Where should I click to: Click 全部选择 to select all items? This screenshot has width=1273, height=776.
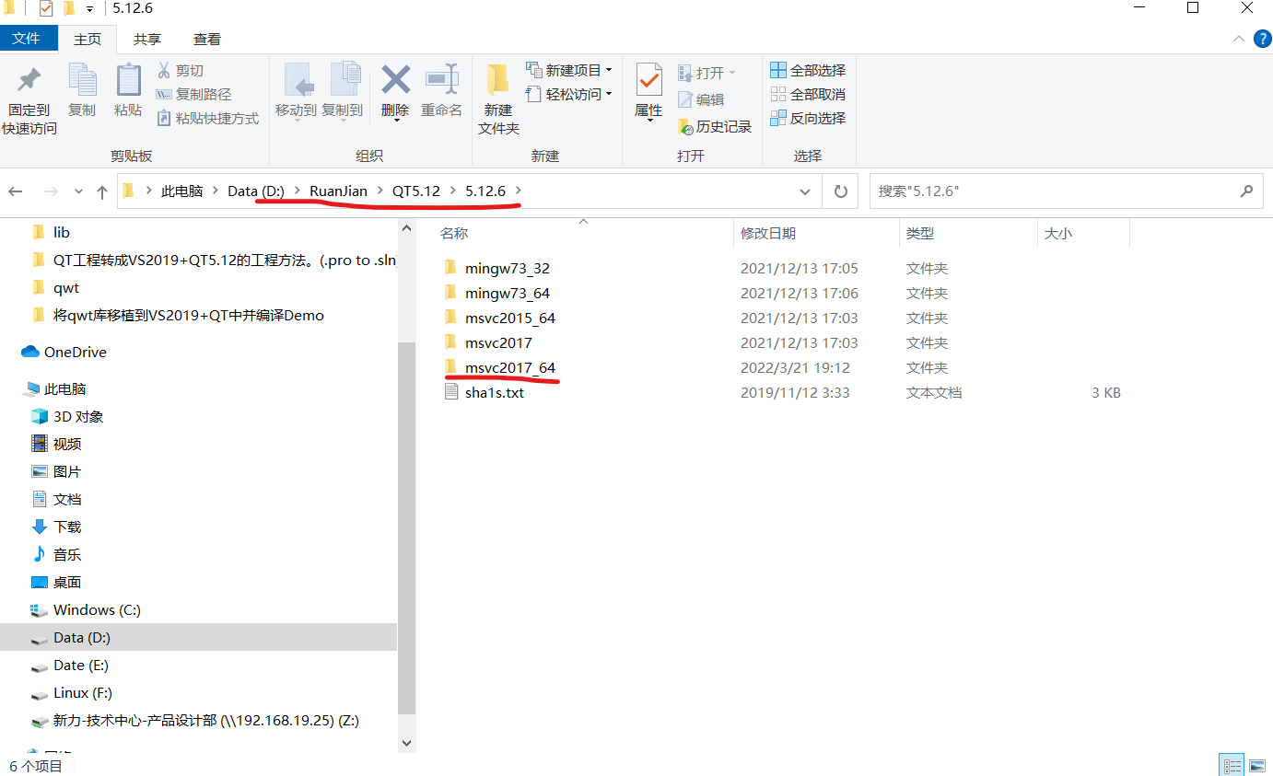click(x=808, y=70)
